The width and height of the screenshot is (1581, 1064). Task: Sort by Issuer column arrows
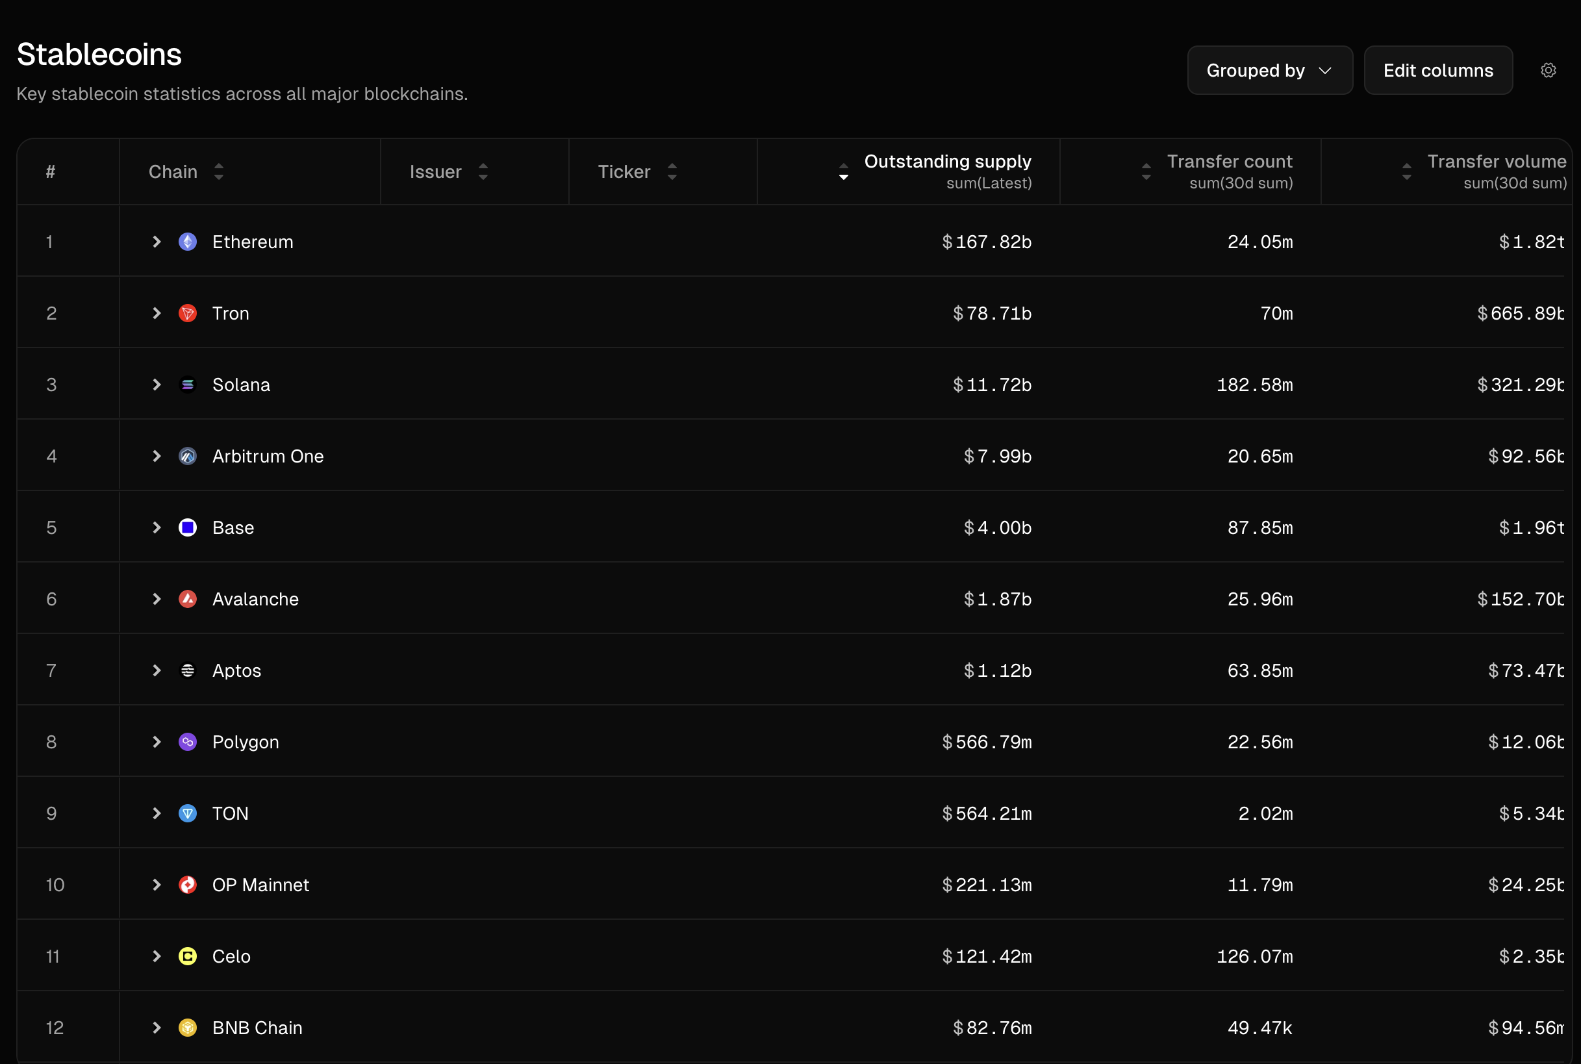(483, 171)
